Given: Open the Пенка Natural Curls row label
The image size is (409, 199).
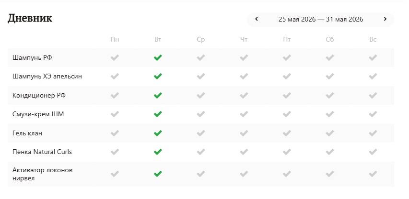Looking at the screenshot, I should pos(42,152).
